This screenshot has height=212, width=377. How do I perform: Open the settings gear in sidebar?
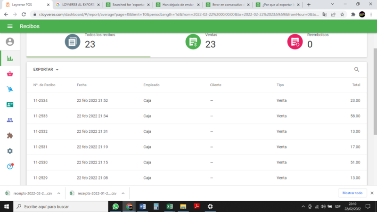[10, 151]
